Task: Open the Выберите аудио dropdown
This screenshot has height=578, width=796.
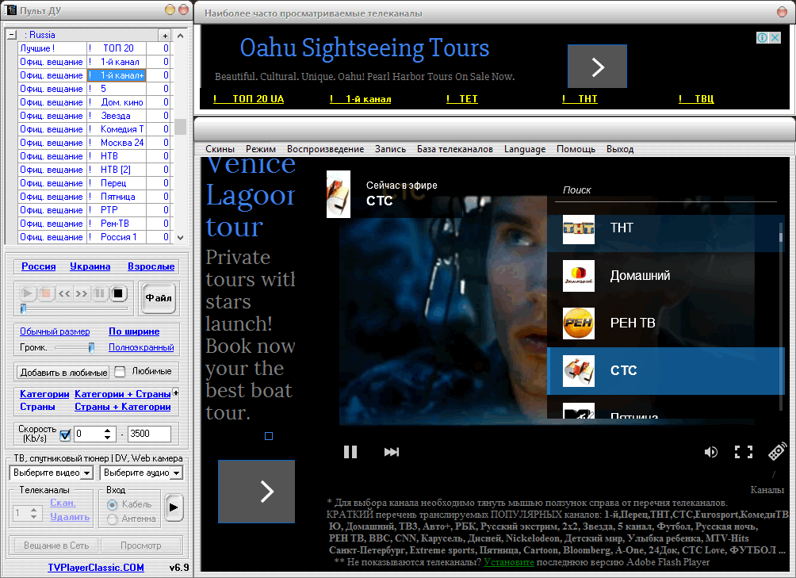Action: pos(176,473)
